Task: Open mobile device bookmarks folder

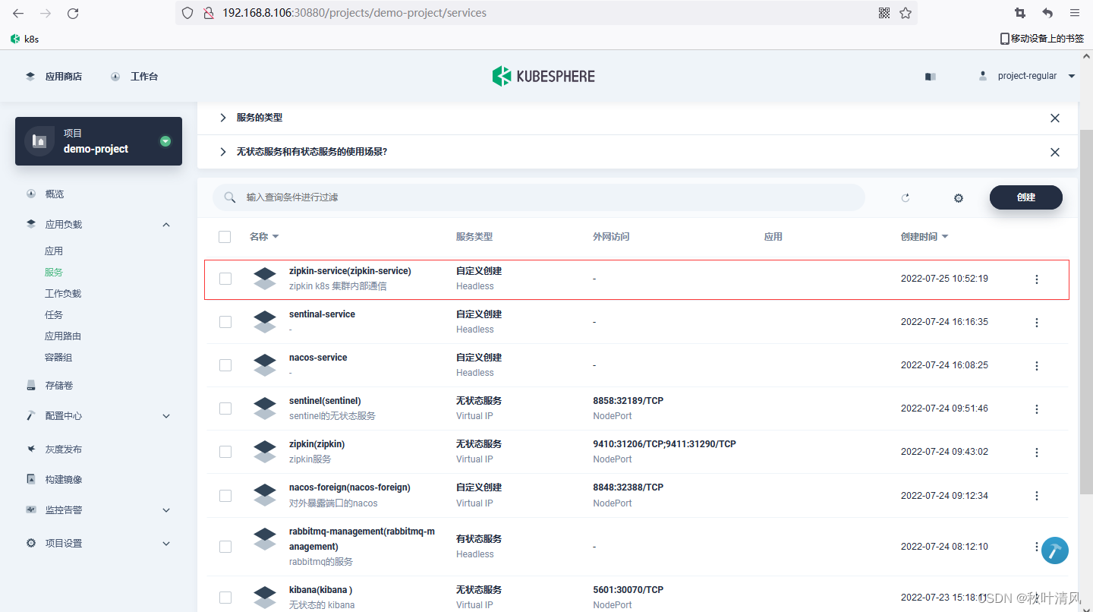Action: pos(1041,38)
